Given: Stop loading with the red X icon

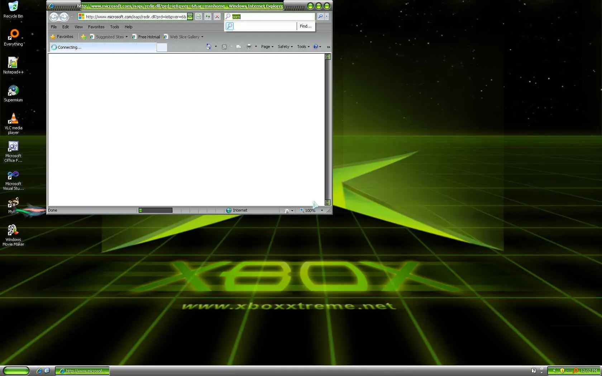Looking at the screenshot, I should coord(217,16).
